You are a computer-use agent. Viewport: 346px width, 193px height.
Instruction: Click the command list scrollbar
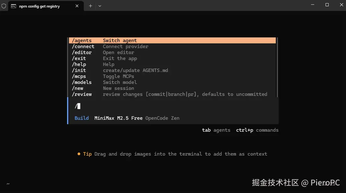pos(277,67)
